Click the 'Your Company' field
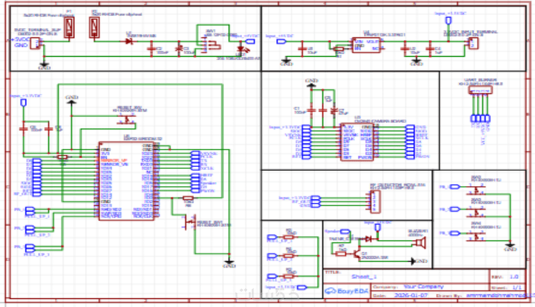This screenshot has width=535, height=307. [423, 286]
